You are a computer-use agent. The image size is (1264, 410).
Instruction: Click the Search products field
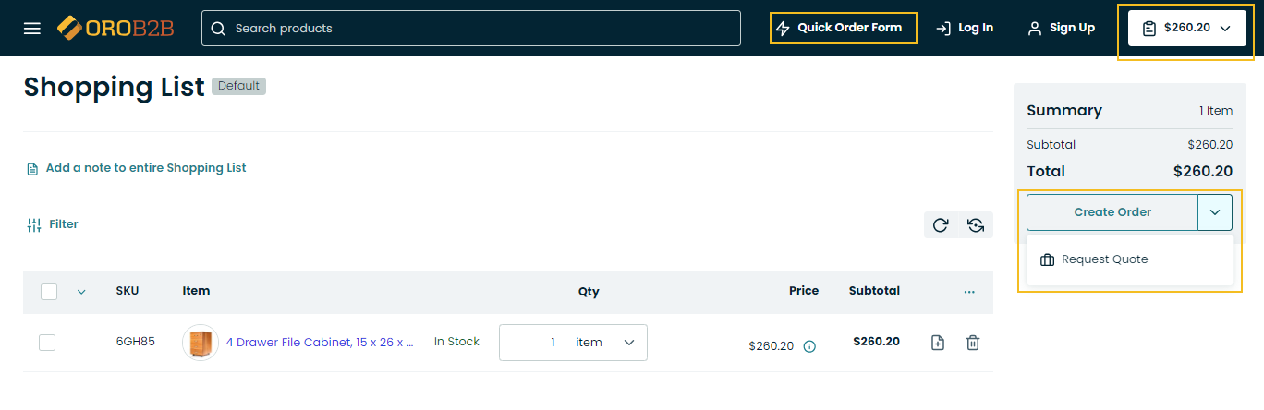(471, 29)
